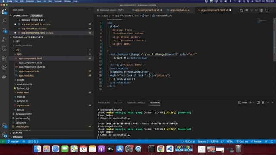276x155 pixels.
Task: Open the Explorer view in activity bar
Action: click(x=4, y=12)
